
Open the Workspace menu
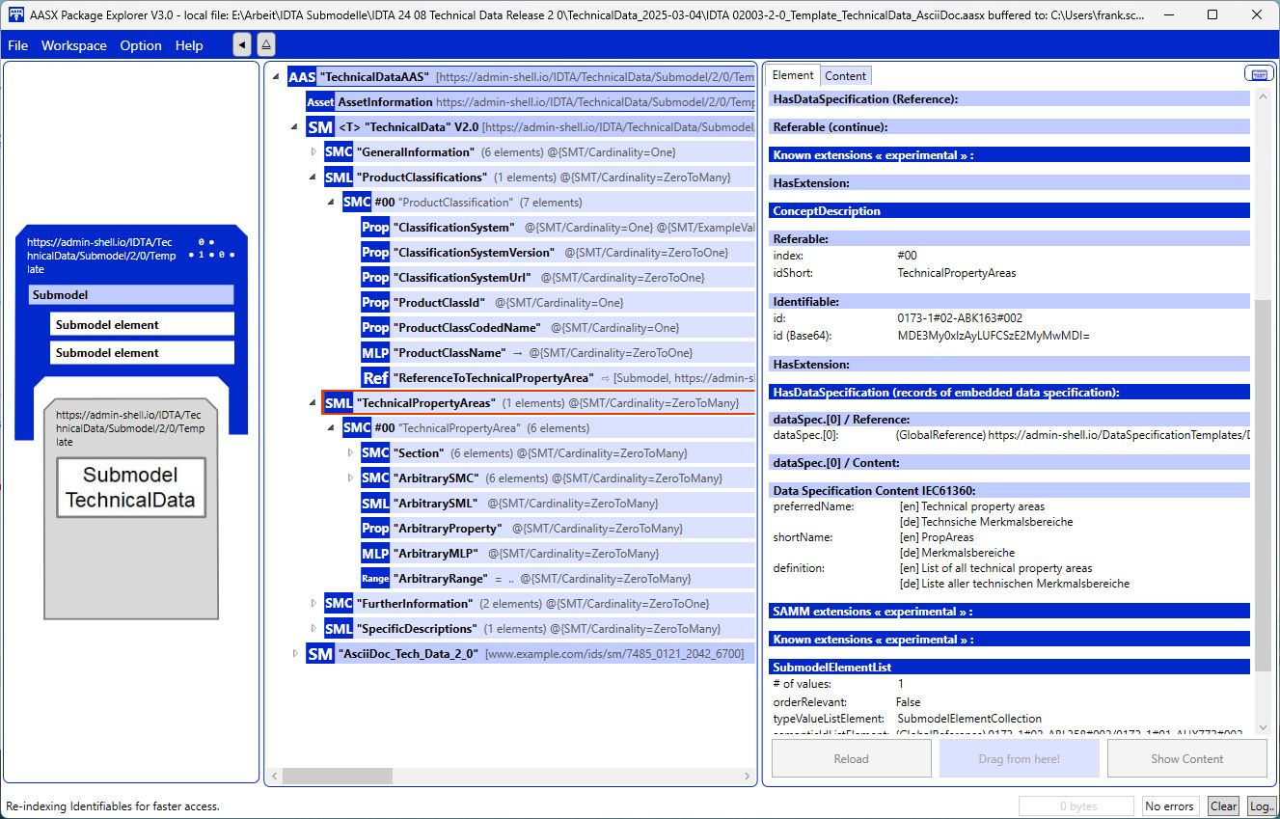point(74,45)
